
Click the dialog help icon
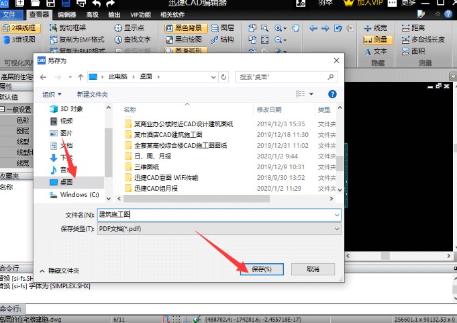coord(332,94)
